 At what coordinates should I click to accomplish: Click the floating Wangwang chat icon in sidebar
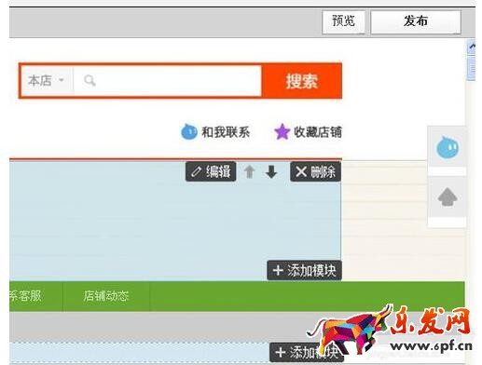(448, 147)
